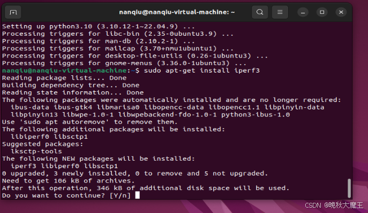Open the hamburger main menu
368x213 pixels.
pyautogui.click(x=280, y=12)
